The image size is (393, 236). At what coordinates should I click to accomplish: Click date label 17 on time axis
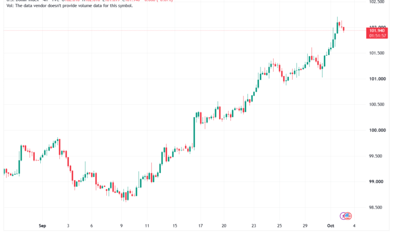click(200, 226)
